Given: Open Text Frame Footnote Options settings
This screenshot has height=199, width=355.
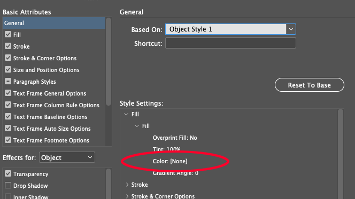Looking at the screenshot, I should (51, 140).
